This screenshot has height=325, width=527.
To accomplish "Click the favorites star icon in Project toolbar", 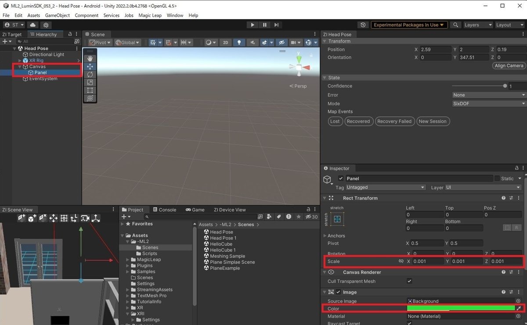I will tap(299, 217).
